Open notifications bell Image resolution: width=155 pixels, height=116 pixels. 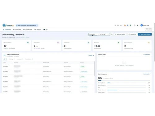137,25
